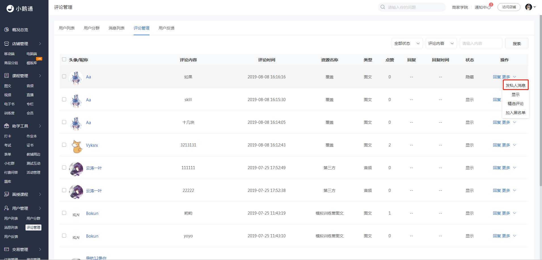Click the notification badge on 通知中心
The width and height of the screenshot is (542, 260).
click(491, 5)
